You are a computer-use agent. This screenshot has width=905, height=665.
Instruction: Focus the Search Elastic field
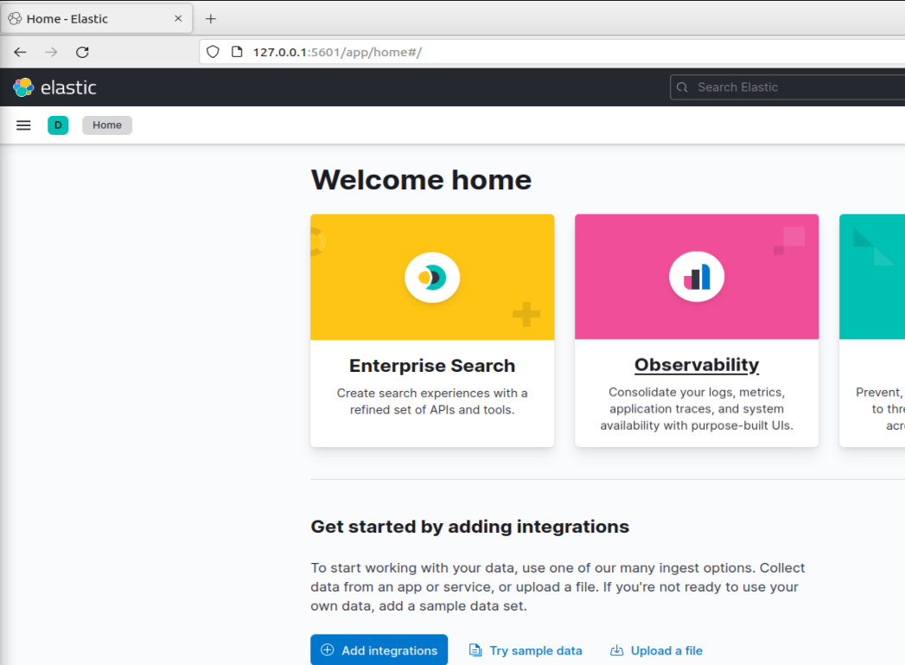787,87
